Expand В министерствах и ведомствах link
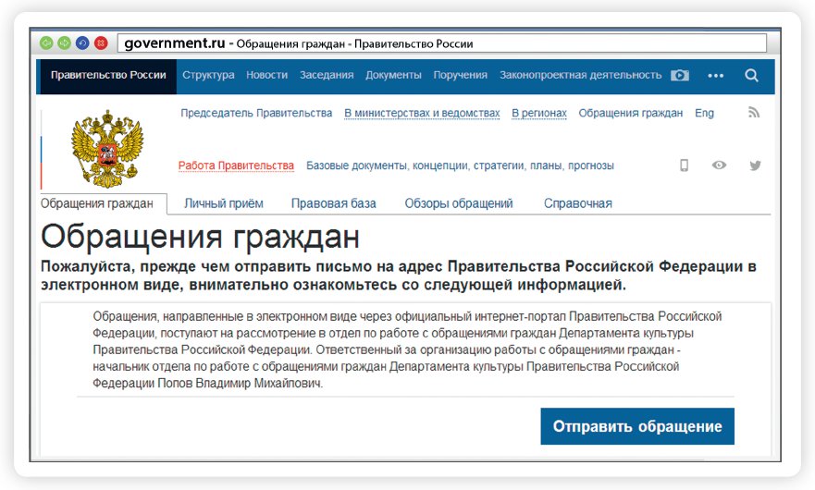The width and height of the screenshot is (815, 490). pyautogui.click(x=422, y=113)
